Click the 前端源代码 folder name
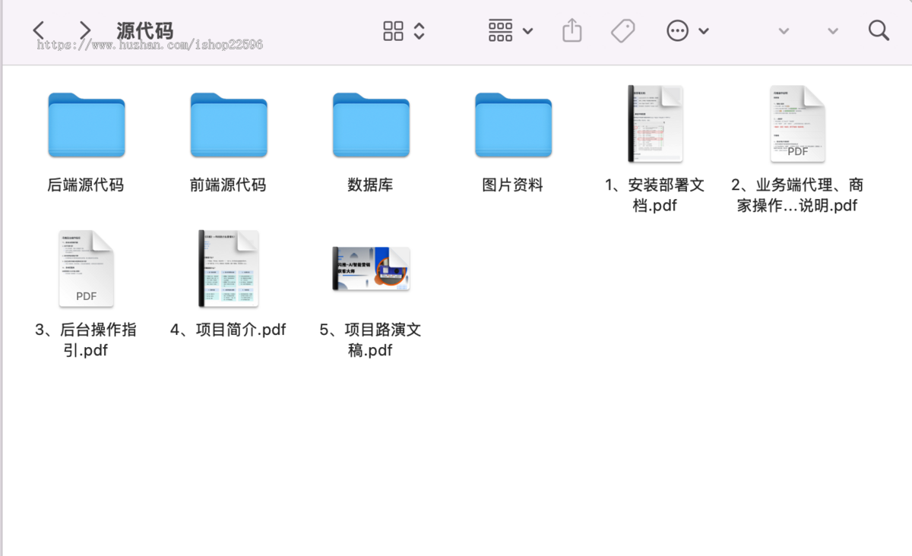Screen dimensions: 912x556 tap(228, 185)
